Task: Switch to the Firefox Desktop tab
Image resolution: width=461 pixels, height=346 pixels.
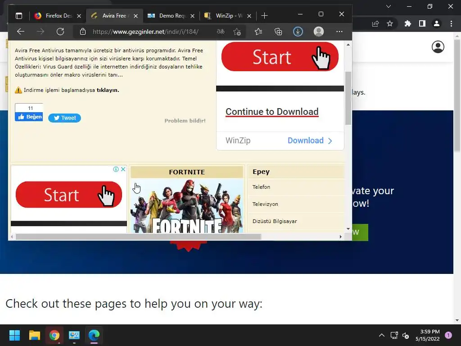Action: pos(57,16)
